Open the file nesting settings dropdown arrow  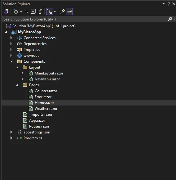coord(55,11)
